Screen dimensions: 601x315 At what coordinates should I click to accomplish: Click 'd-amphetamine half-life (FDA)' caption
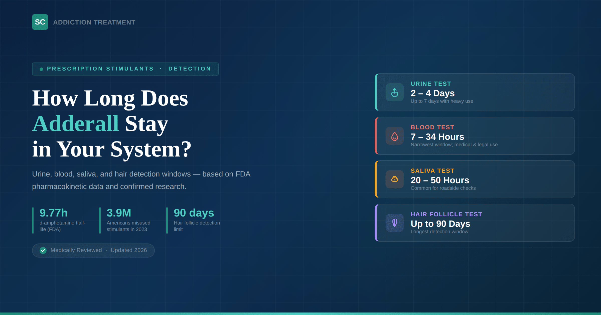63,226
